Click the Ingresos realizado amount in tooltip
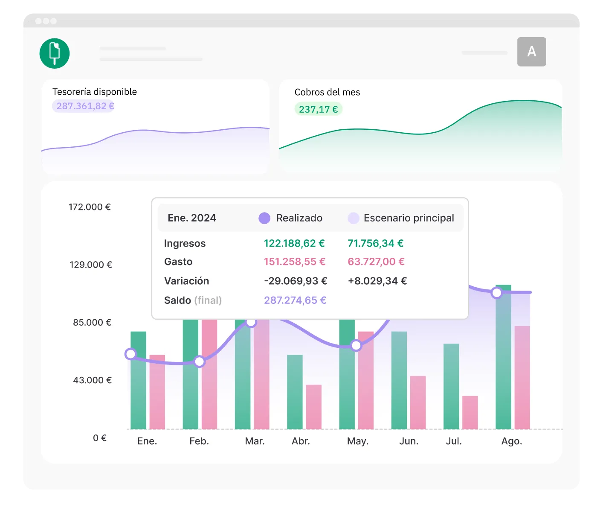This screenshot has height=513, width=603. pyautogui.click(x=294, y=243)
